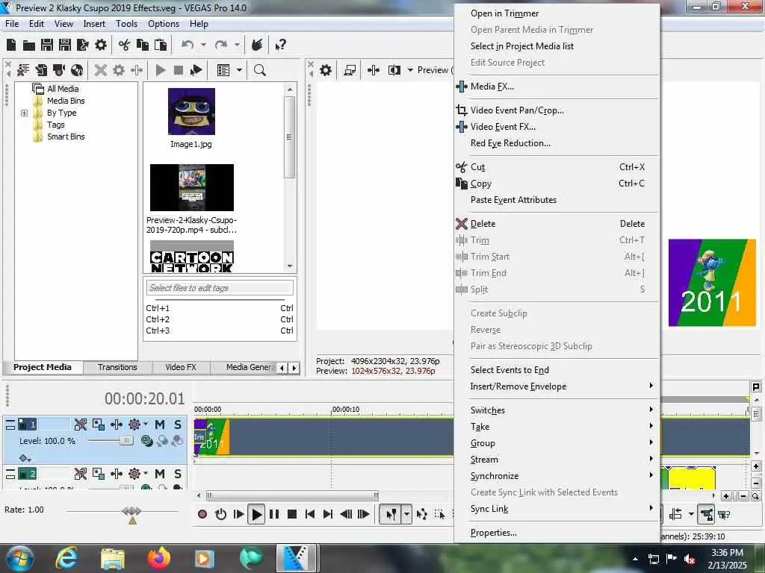Open the Undo history dropdown arrow
The width and height of the screenshot is (765, 573).
[x=203, y=45]
